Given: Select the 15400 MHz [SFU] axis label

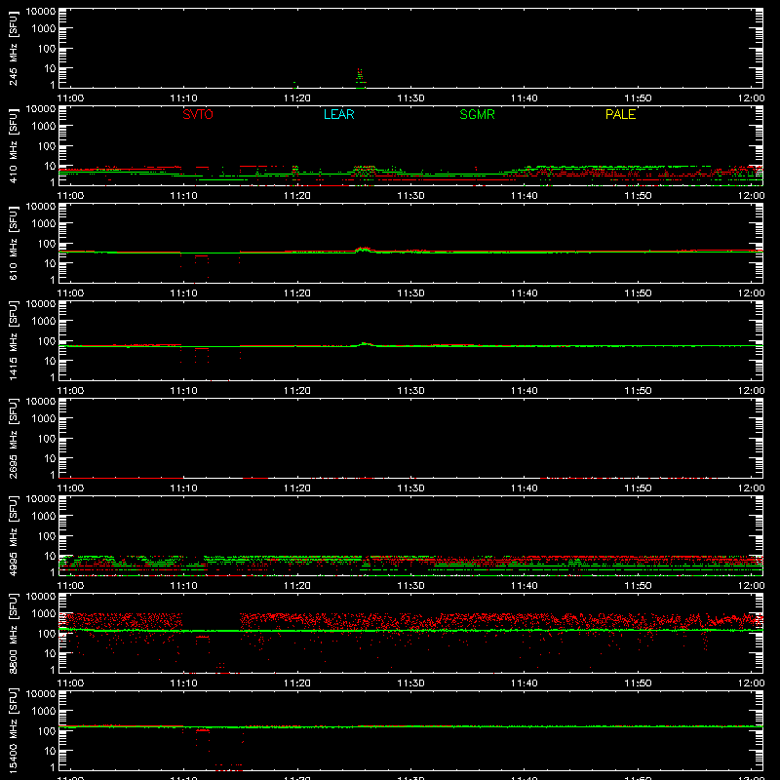Looking at the screenshot, I should (13, 730).
